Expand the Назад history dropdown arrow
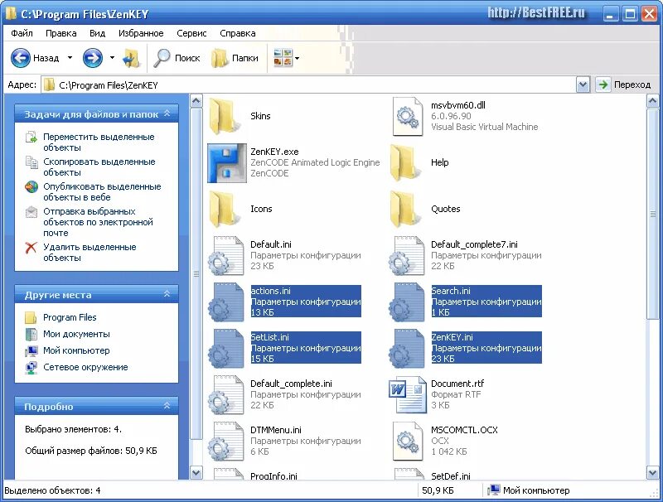Viewport: 663px width, 502px height. [70, 58]
